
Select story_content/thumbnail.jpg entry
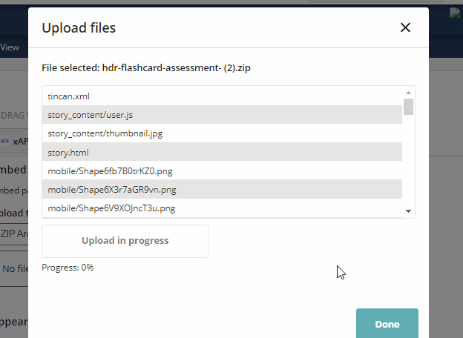click(222, 133)
